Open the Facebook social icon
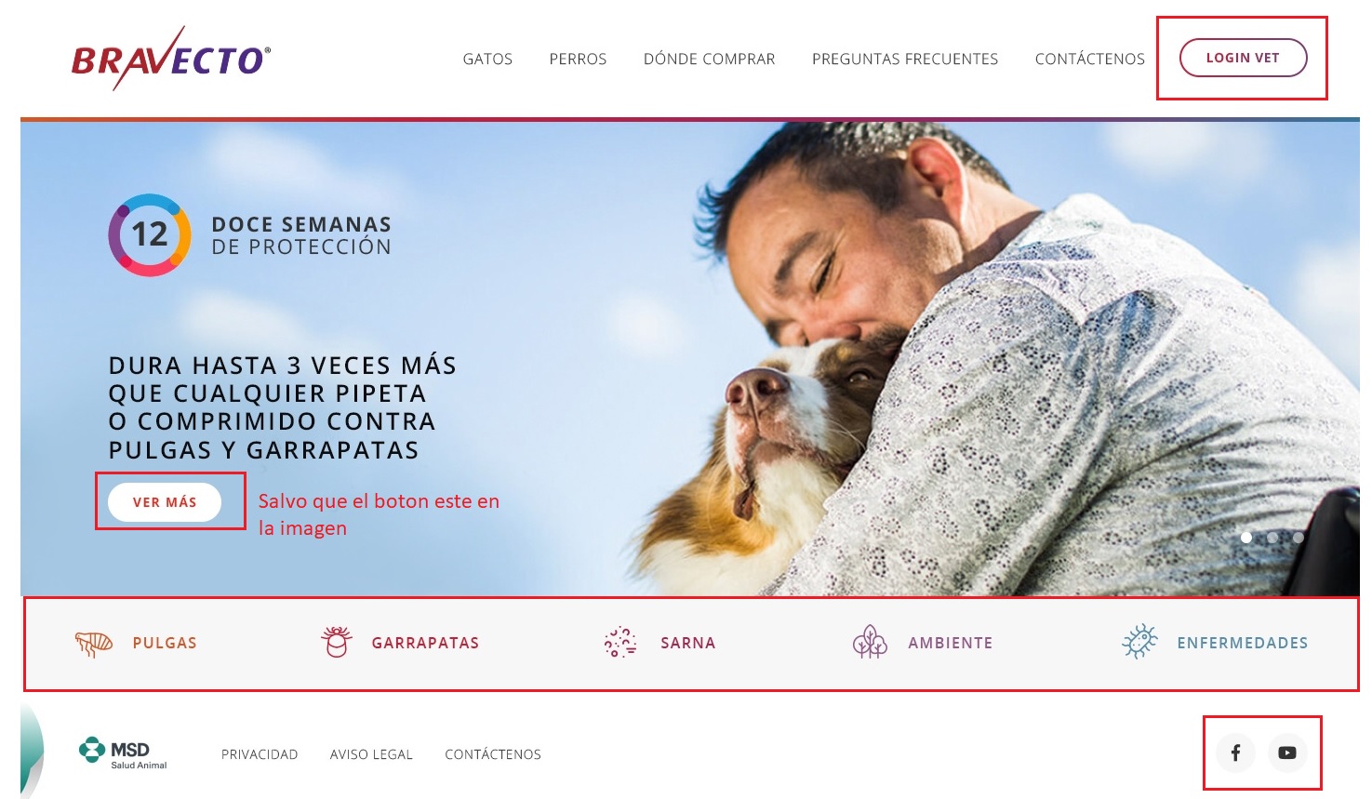This screenshot has width=1372, height=799. (x=1236, y=752)
